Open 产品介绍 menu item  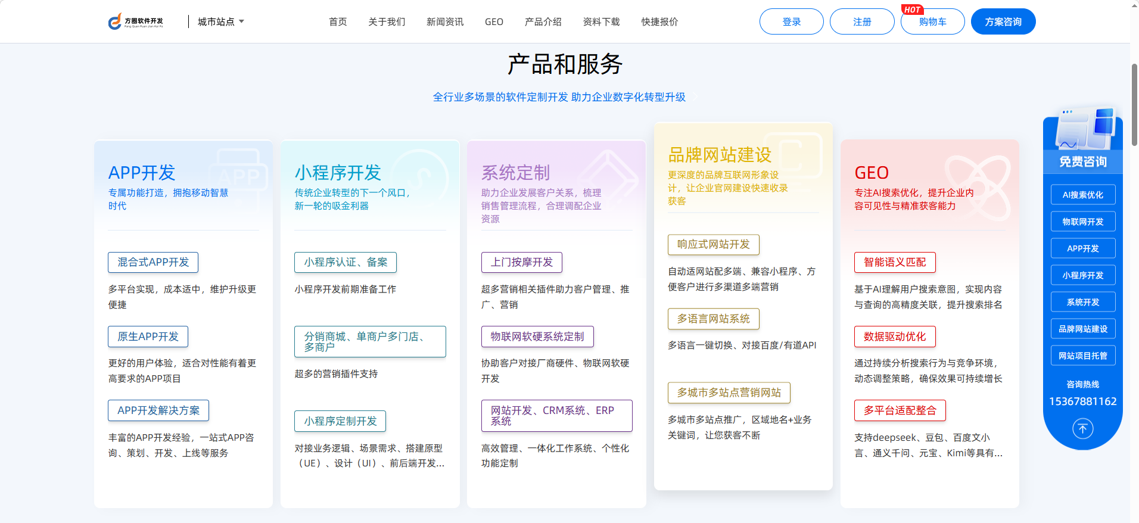pos(543,21)
